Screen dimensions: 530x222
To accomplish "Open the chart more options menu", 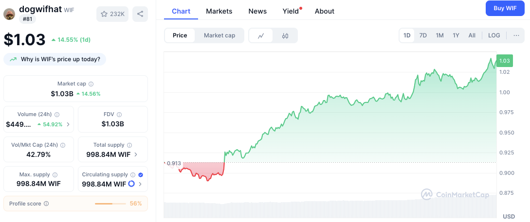I will coord(516,35).
